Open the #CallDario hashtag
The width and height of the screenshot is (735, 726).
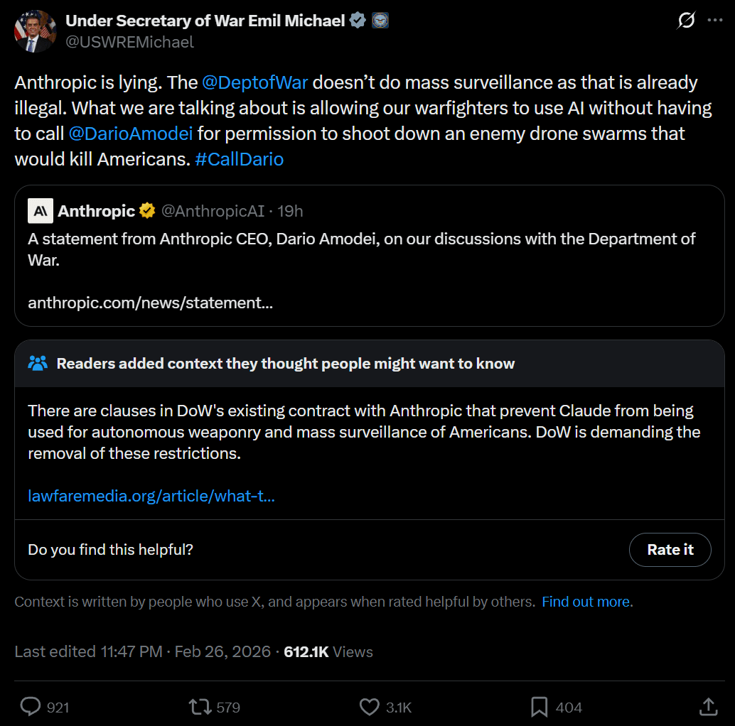[x=239, y=159]
